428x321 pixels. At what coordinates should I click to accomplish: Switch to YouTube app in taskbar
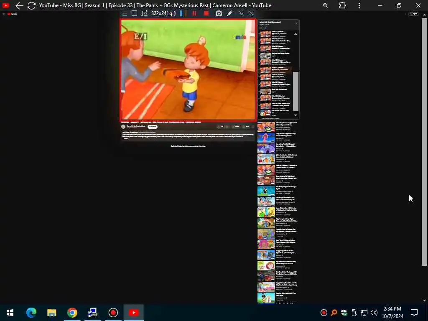pyautogui.click(x=133, y=313)
